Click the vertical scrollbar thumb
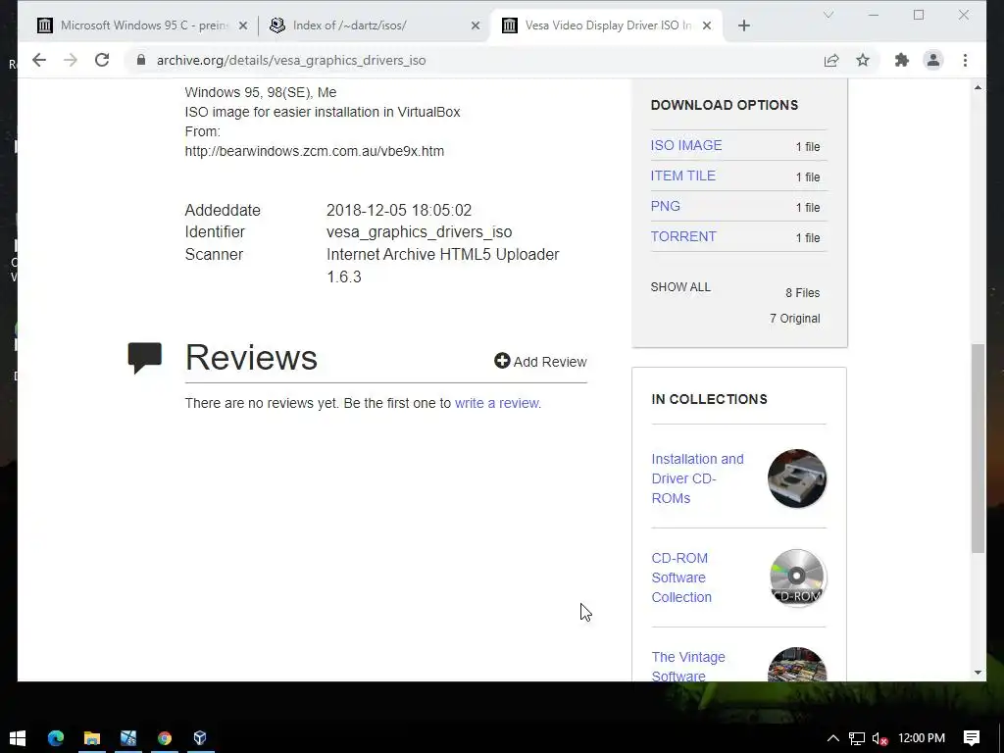1004x753 pixels. click(x=978, y=448)
